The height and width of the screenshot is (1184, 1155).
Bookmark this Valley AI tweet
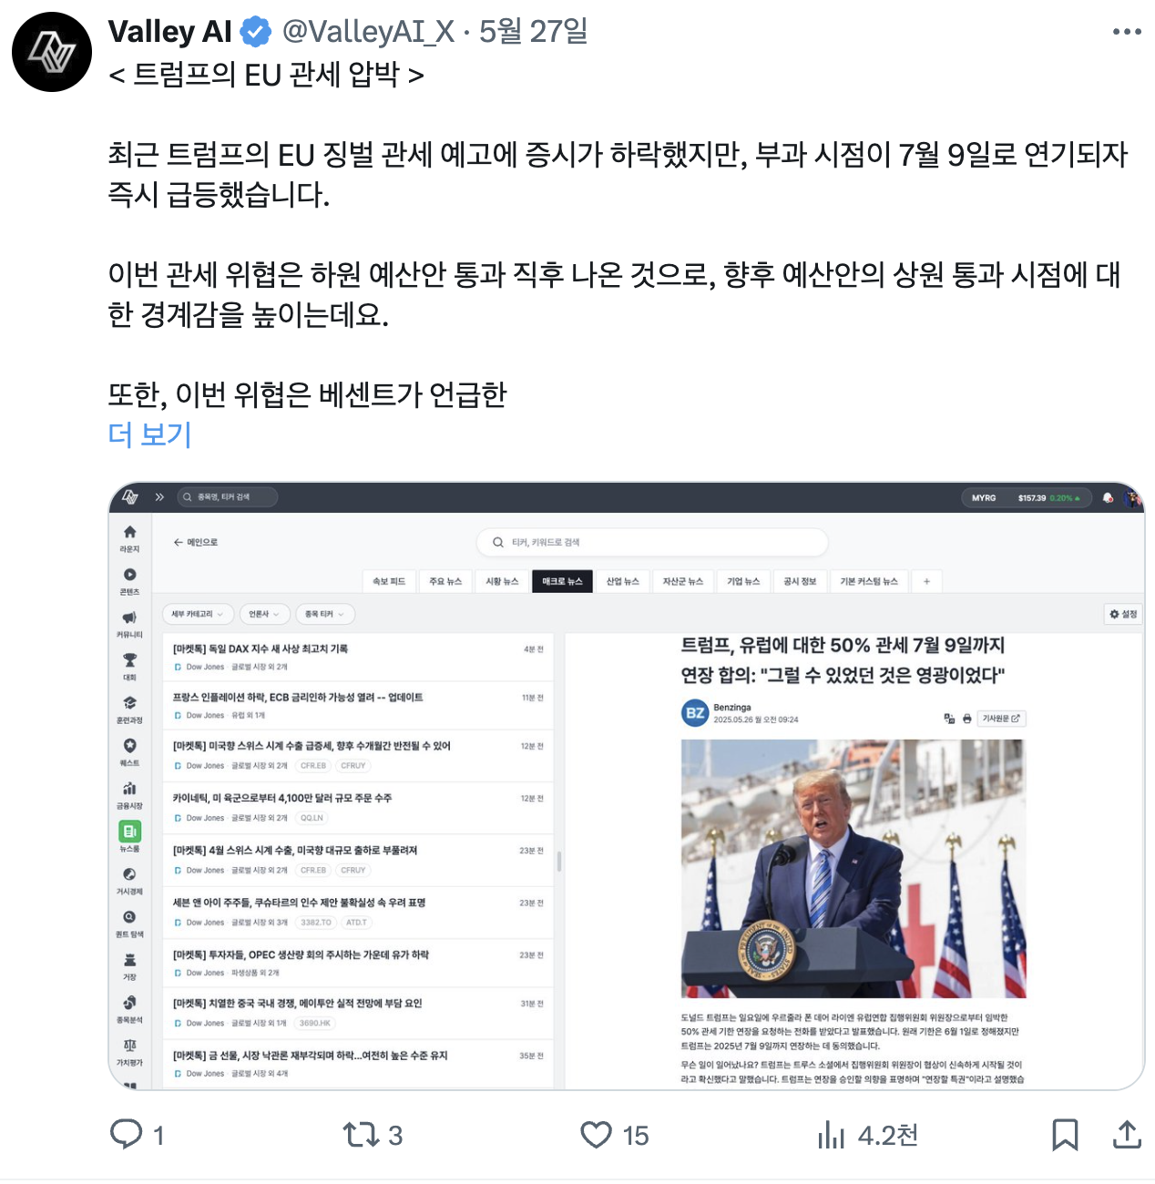click(1065, 1135)
